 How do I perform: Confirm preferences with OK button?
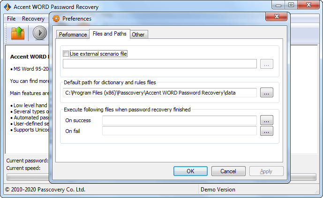(190, 171)
